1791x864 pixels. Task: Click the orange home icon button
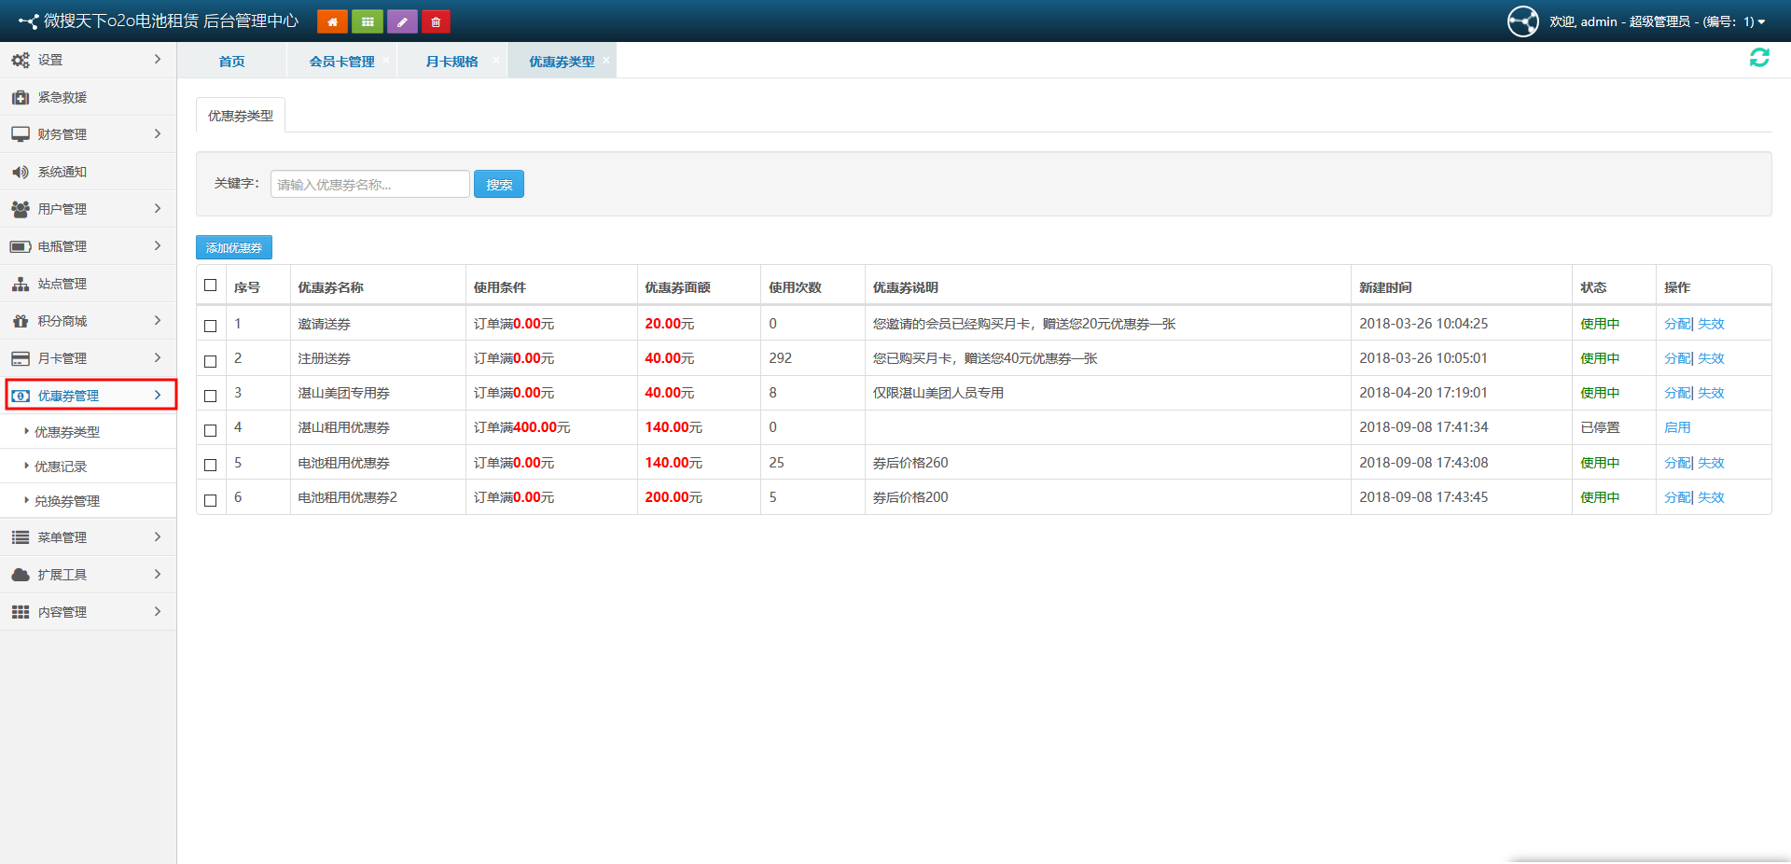332,21
